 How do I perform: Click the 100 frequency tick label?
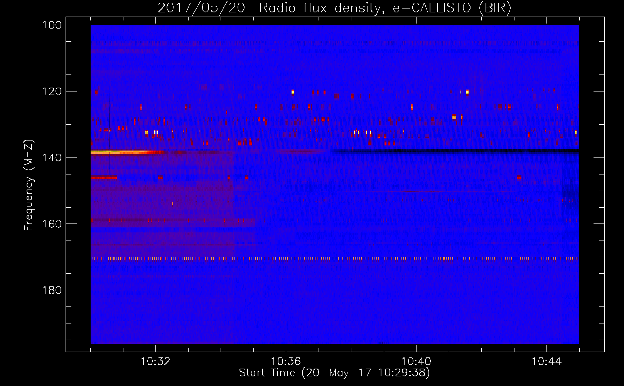[x=52, y=25]
